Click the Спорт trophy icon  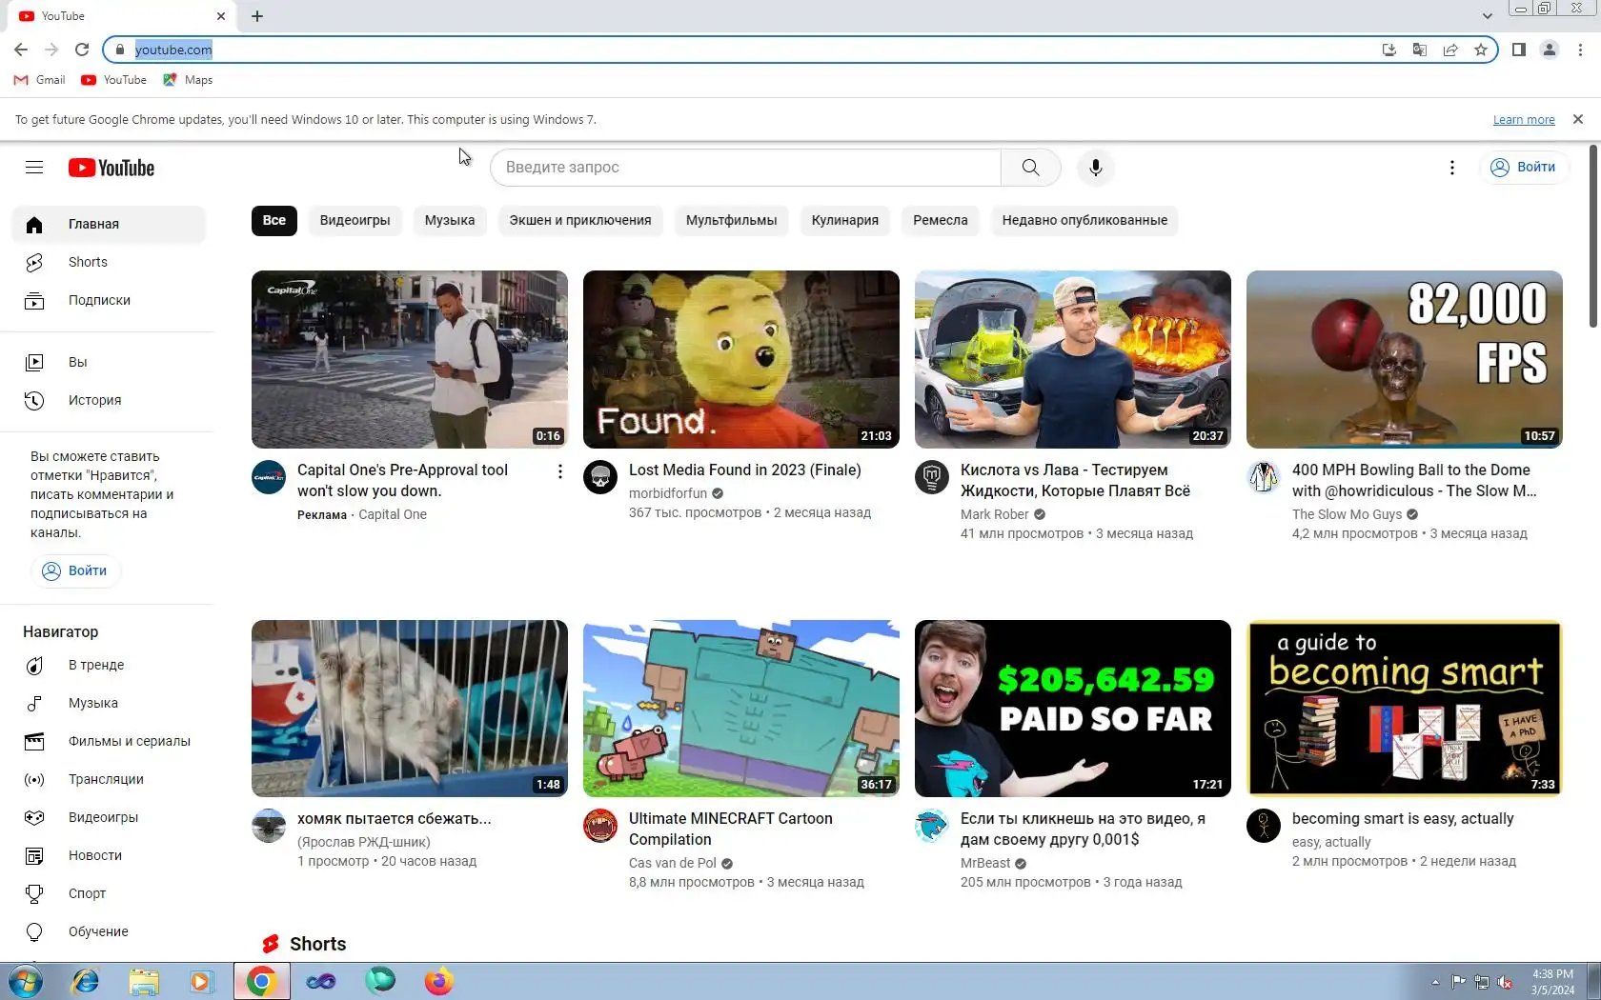[x=34, y=893]
